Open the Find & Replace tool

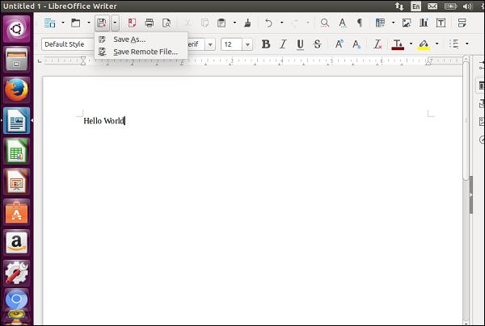coord(325,23)
